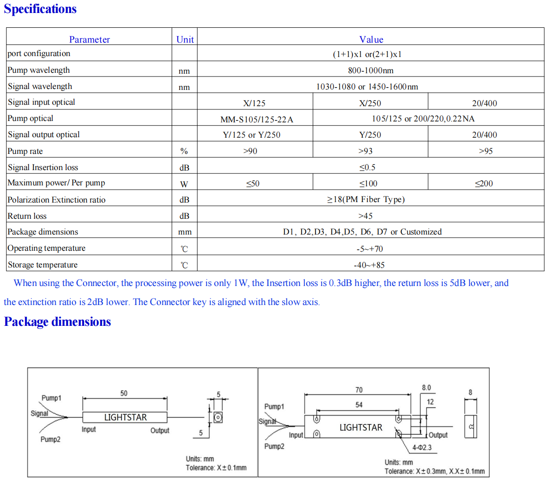
Task: Select the 'Storage temperature' row label
Action: (43, 265)
